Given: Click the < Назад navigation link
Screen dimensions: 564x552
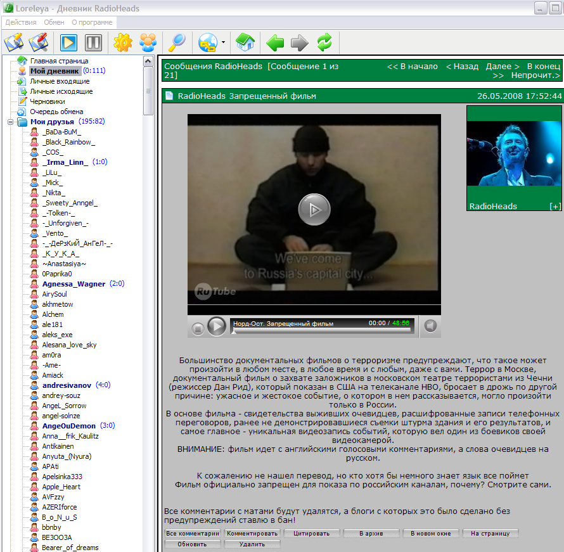Looking at the screenshot, I should pos(462,66).
